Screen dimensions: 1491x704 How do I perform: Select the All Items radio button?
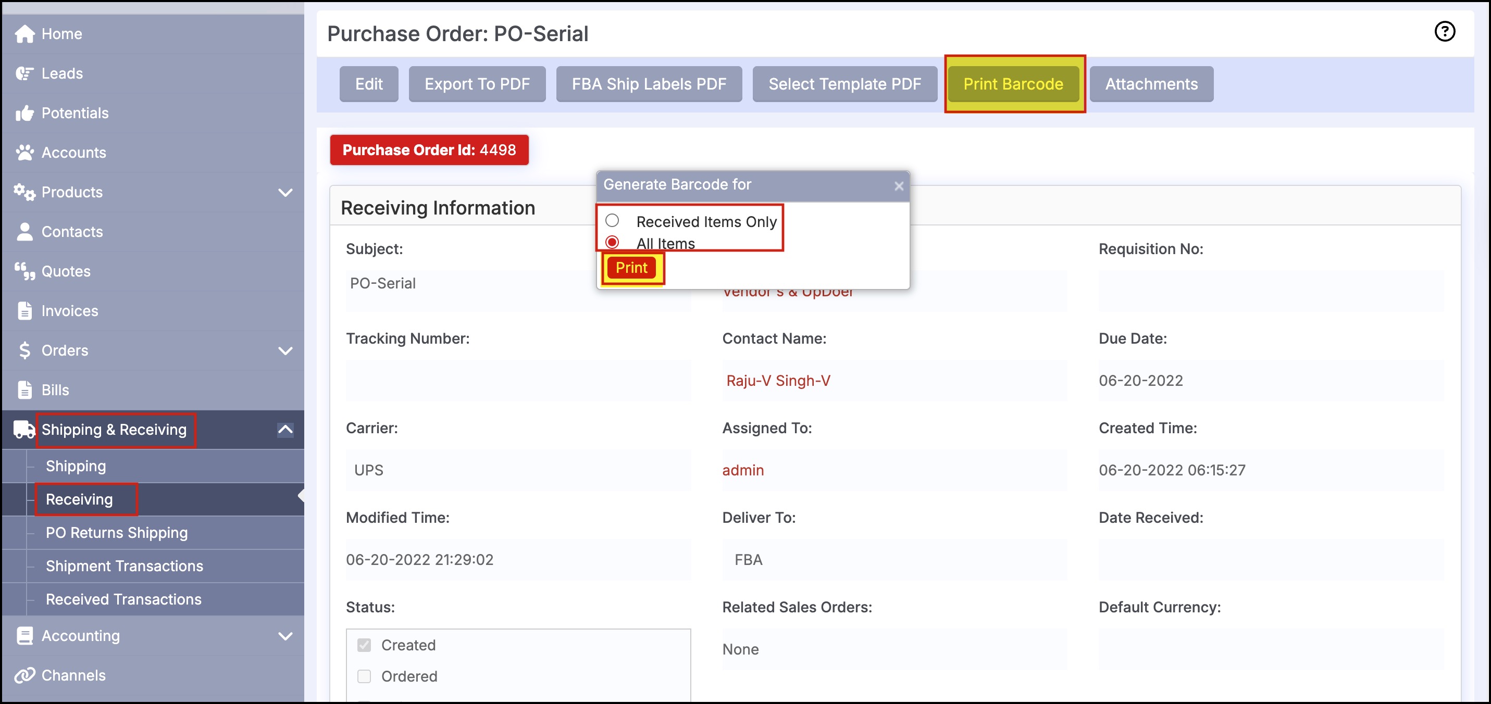tap(612, 242)
